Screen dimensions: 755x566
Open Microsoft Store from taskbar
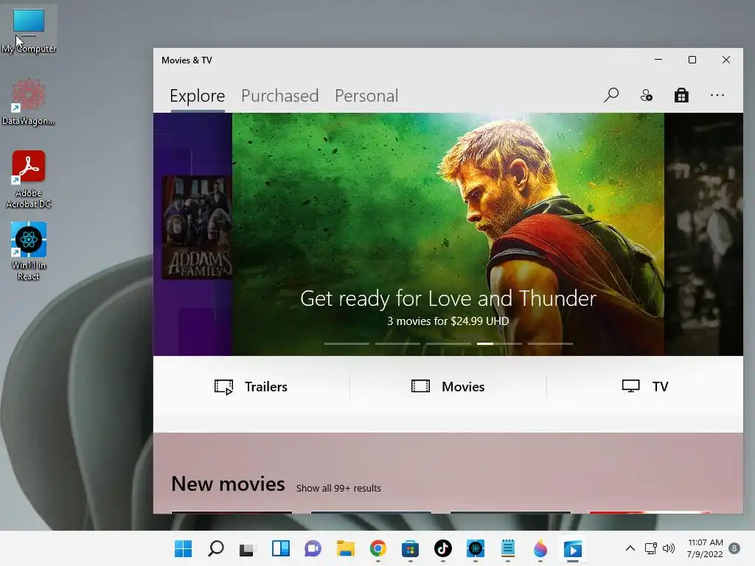(410, 548)
